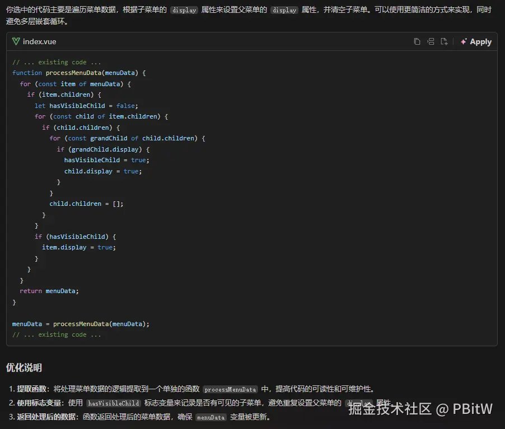Click inline code 'menuData' in item 3
The width and height of the screenshot is (505, 429).
(x=211, y=417)
